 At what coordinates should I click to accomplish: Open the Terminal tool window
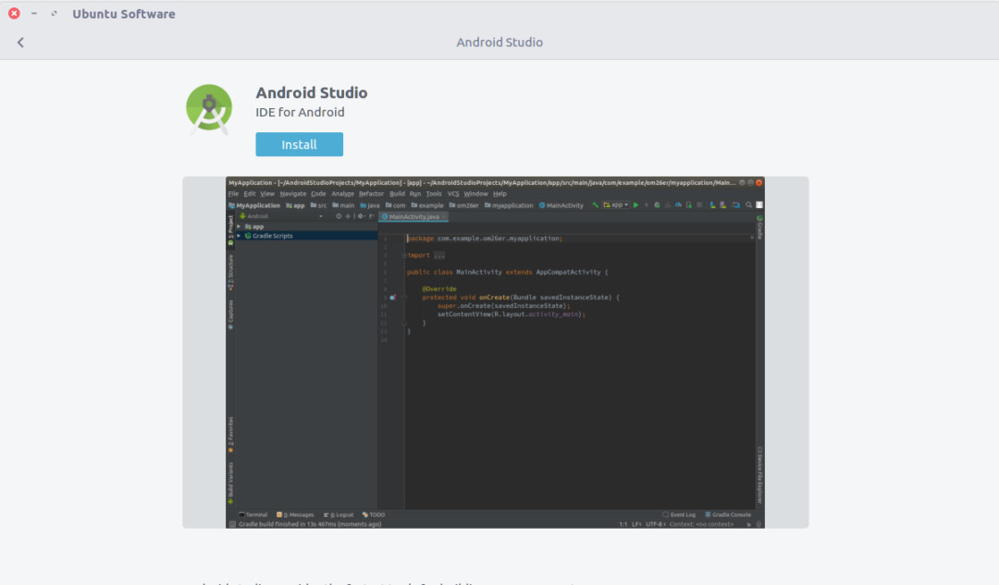pyautogui.click(x=253, y=515)
